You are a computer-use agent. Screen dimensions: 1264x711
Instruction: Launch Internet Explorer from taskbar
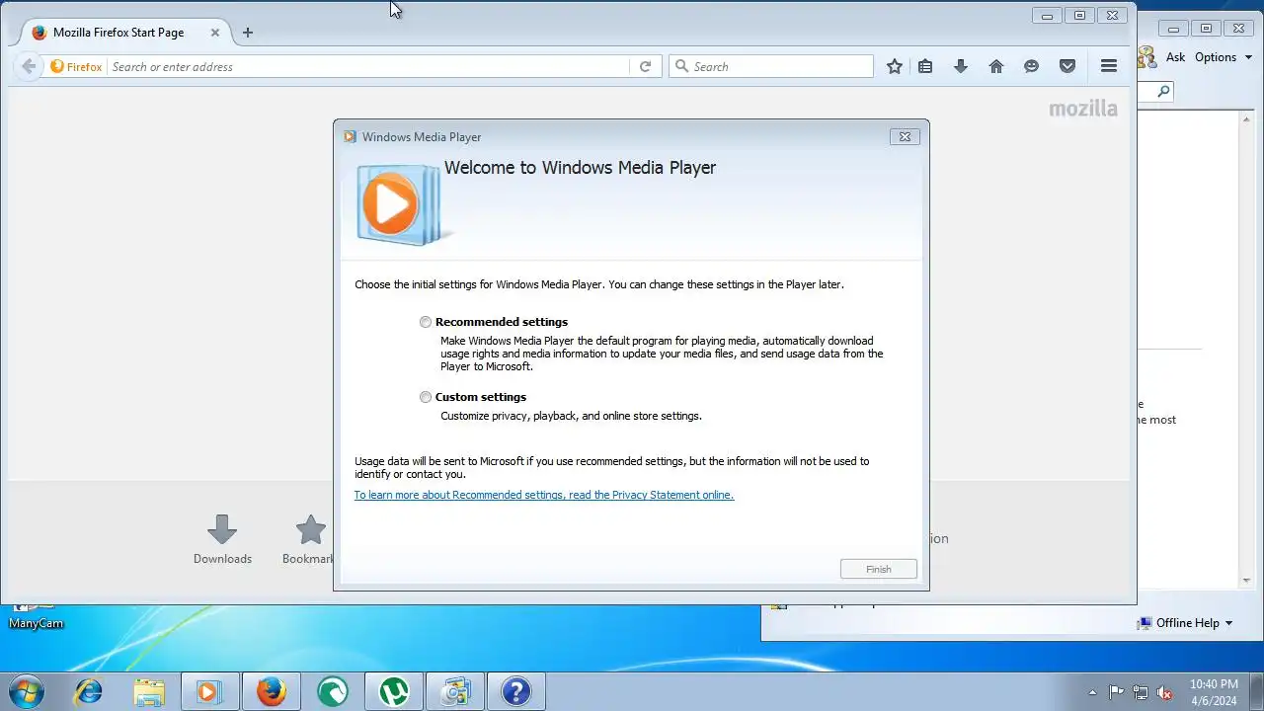tap(88, 691)
